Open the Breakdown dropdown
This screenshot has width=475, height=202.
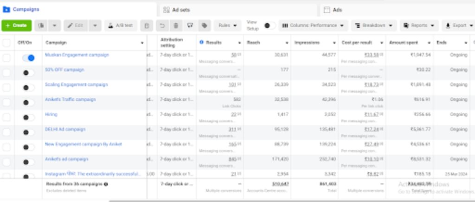click(374, 25)
